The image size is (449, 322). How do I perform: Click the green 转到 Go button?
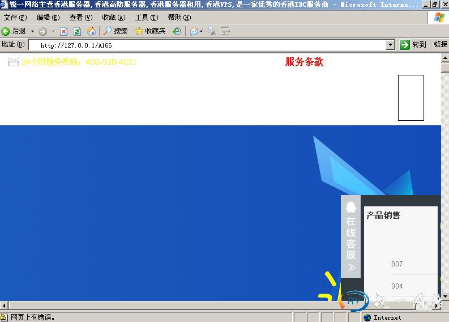[413, 45]
